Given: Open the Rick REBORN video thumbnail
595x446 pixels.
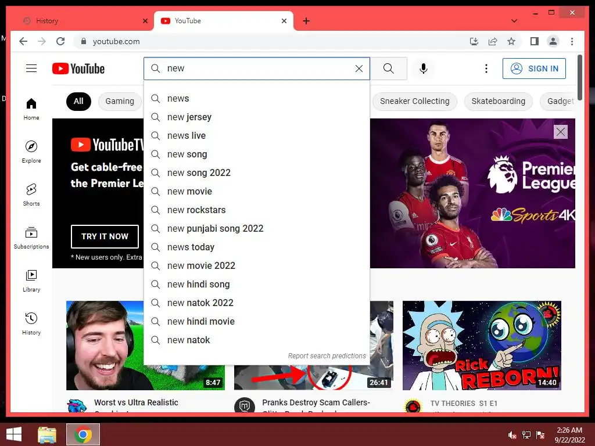Looking at the screenshot, I should [x=482, y=345].
